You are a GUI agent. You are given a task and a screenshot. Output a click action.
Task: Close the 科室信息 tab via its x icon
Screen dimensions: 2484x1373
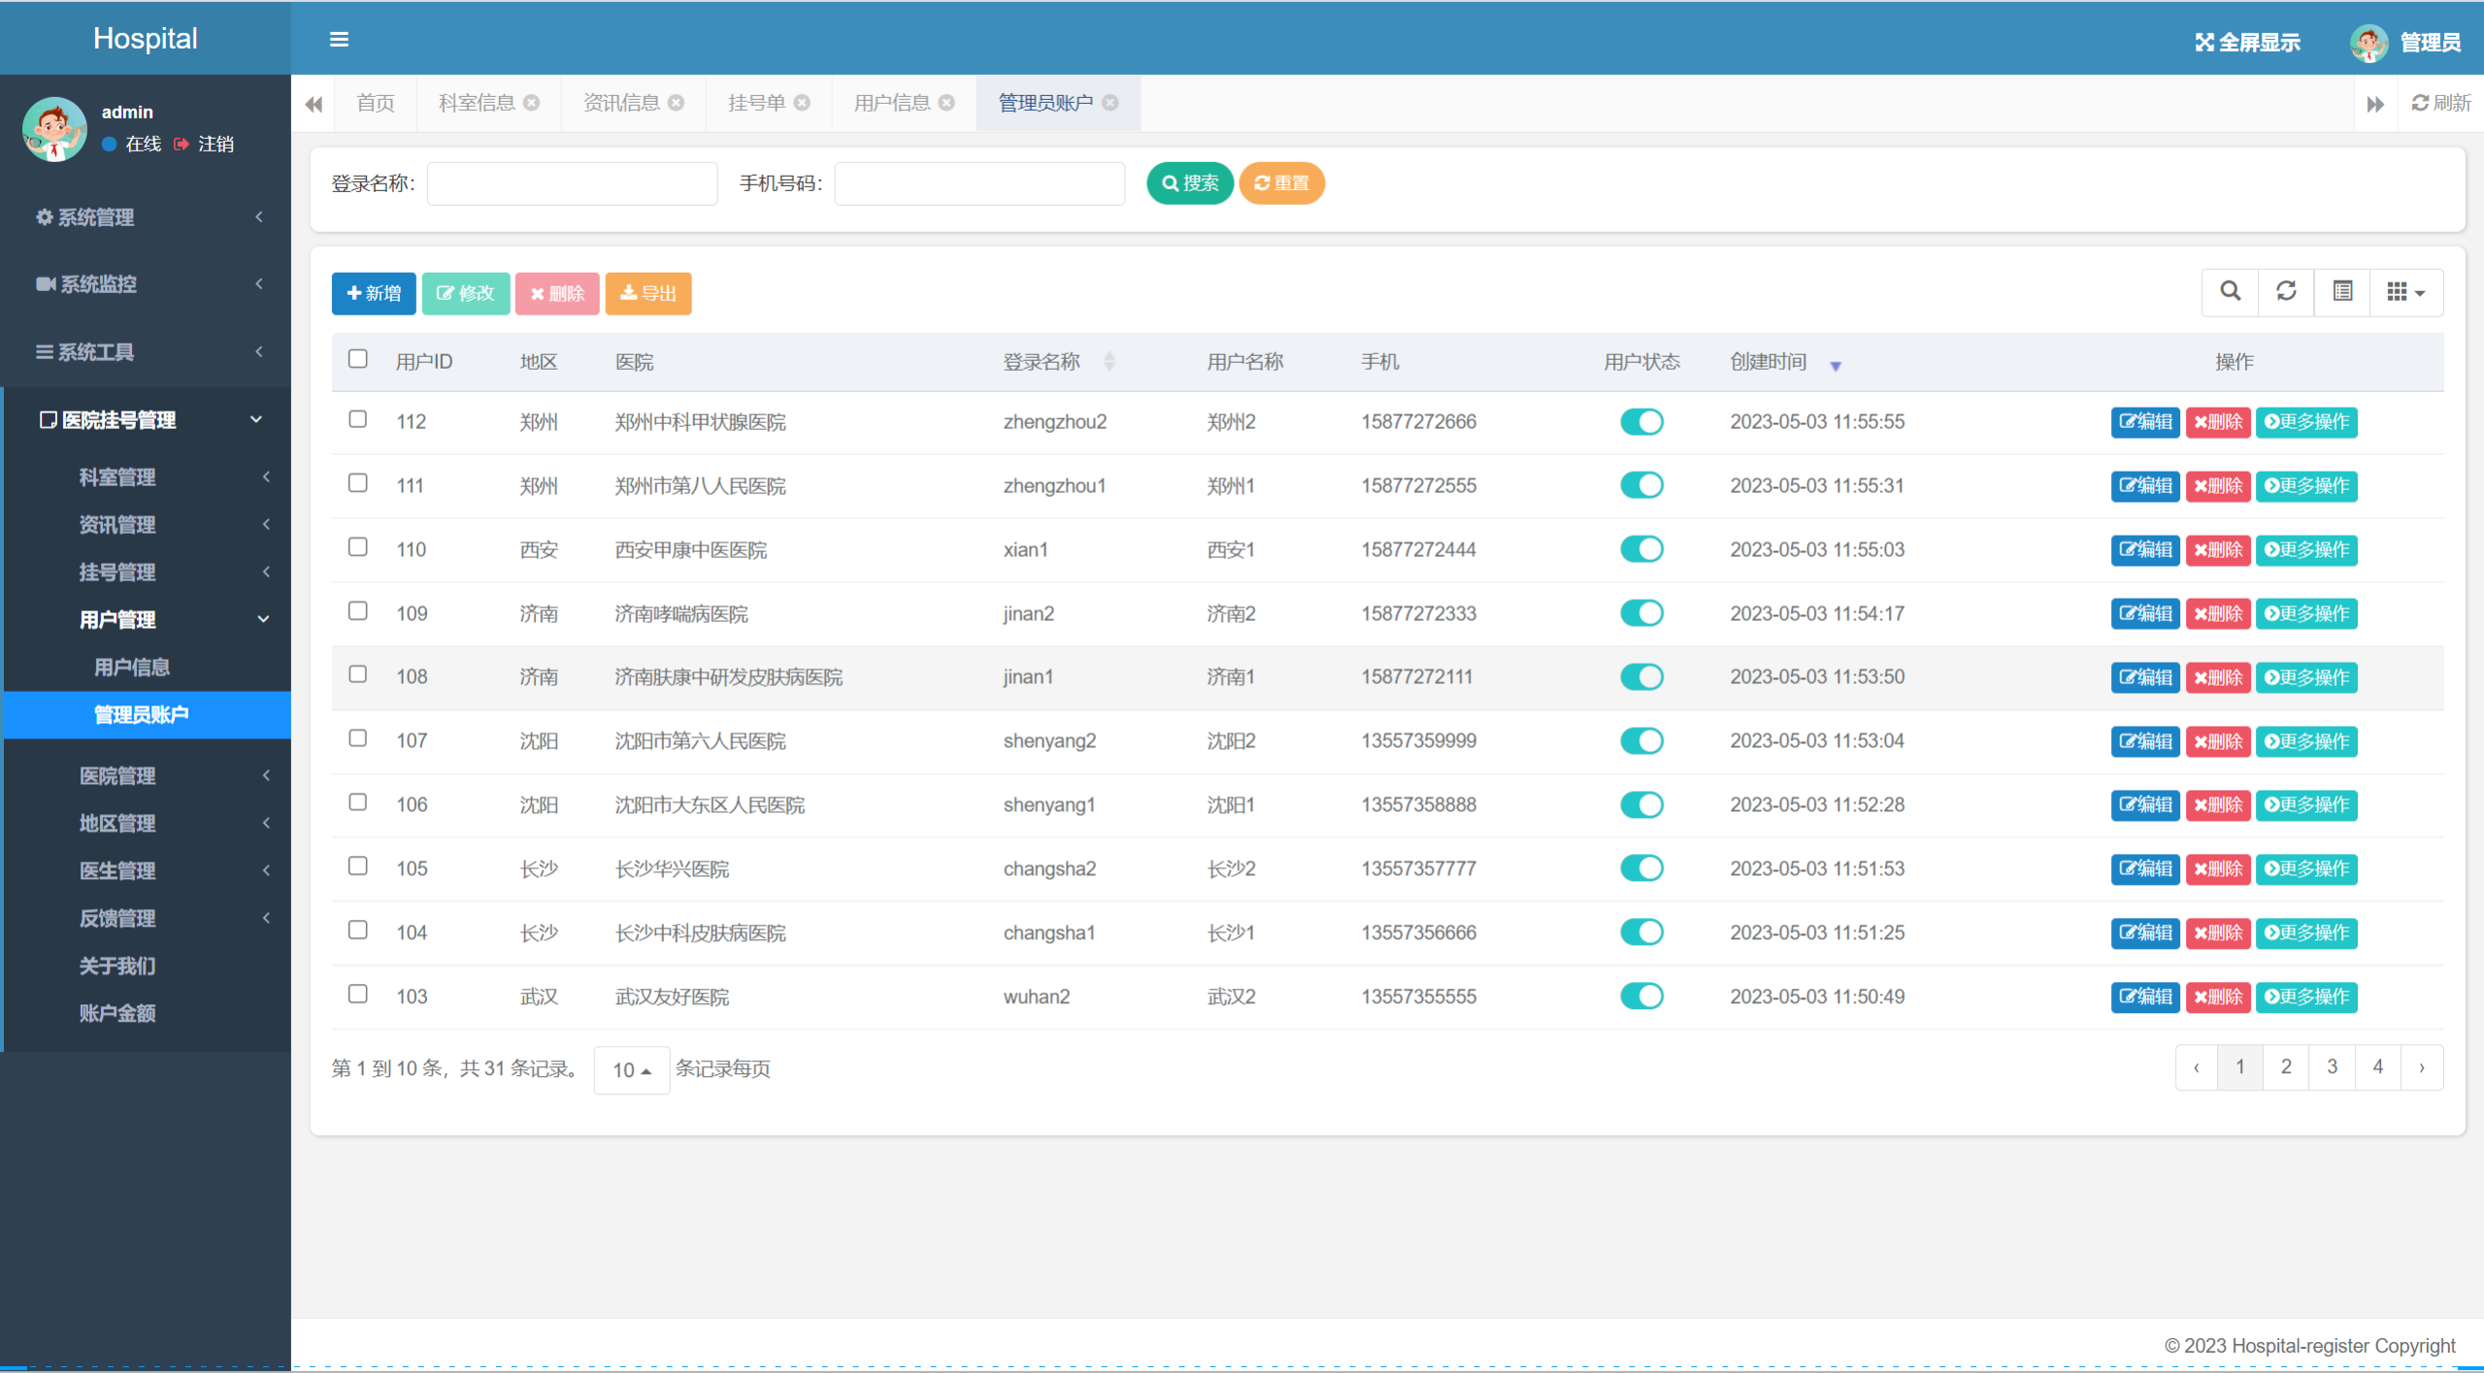coord(532,103)
